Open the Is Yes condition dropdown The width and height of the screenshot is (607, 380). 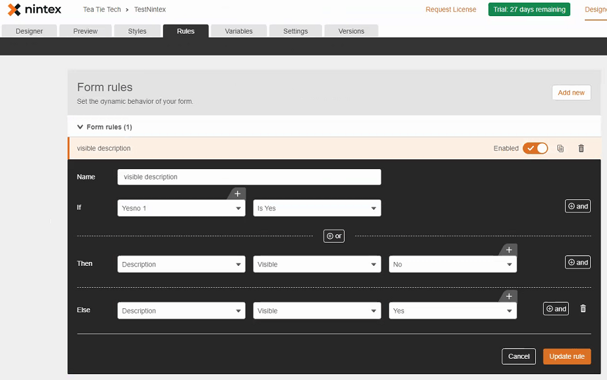[317, 208]
